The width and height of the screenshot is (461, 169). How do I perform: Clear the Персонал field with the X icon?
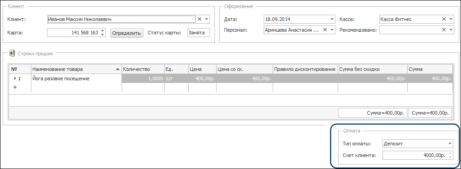[325, 29]
